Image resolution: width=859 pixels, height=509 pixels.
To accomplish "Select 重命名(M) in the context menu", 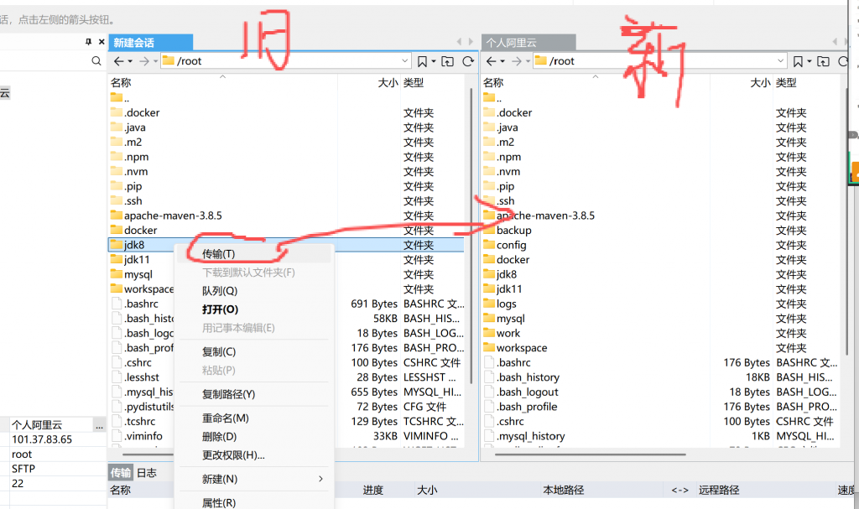I will (225, 418).
